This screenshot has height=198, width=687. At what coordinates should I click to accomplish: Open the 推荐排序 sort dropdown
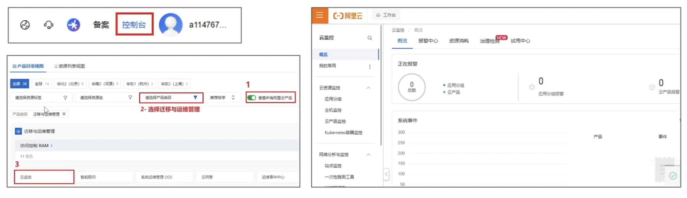point(223,98)
